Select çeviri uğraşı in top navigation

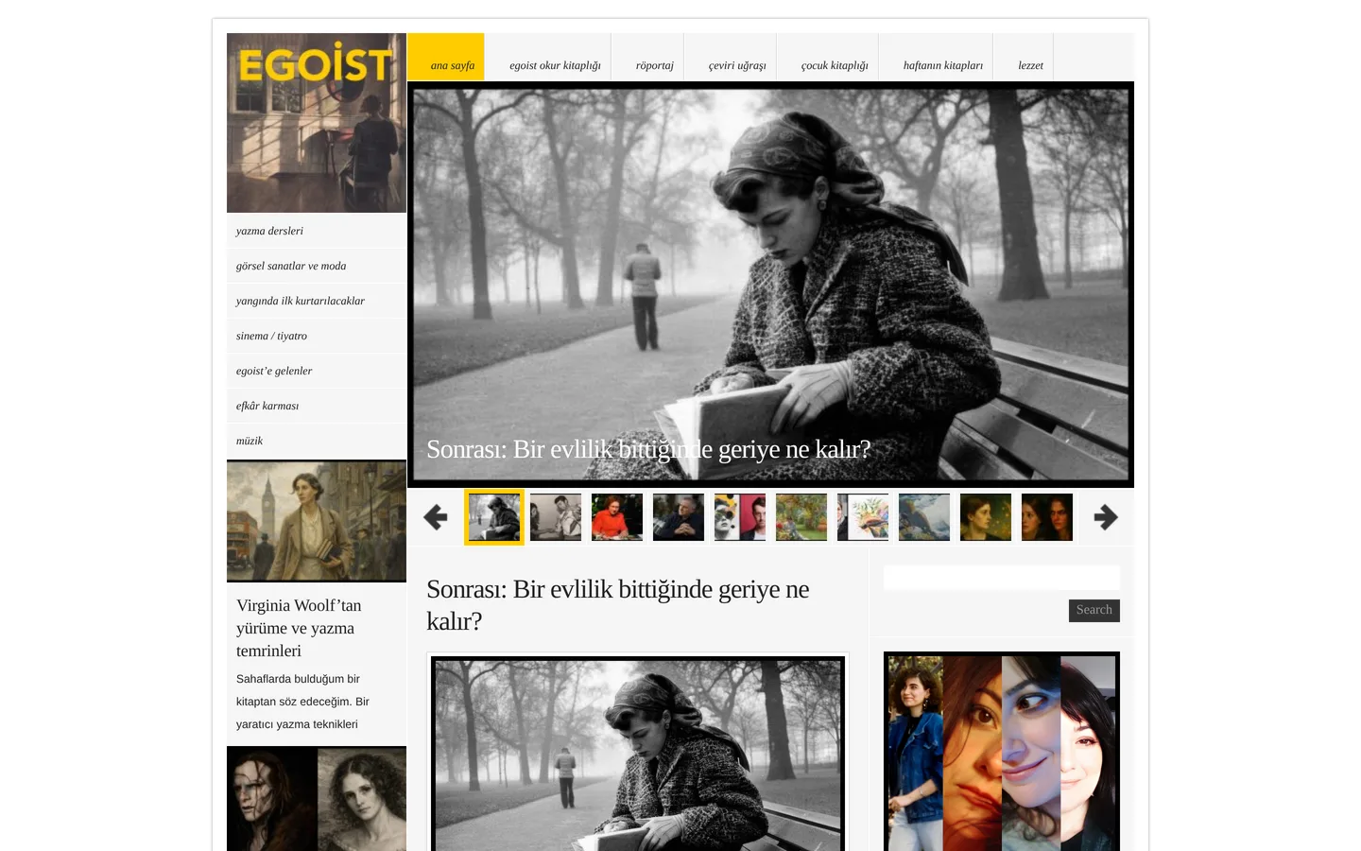(737, 65)
